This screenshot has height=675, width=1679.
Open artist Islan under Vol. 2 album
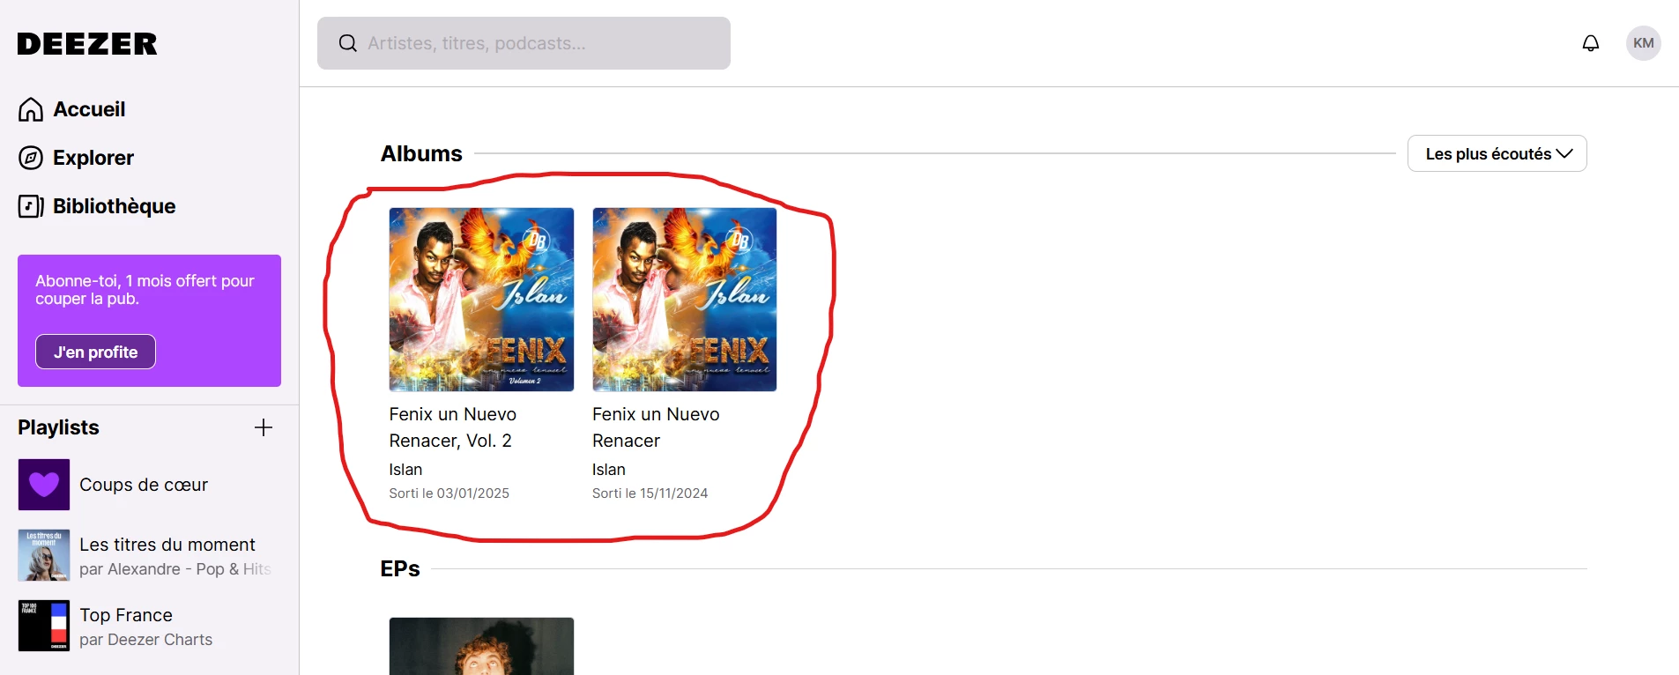click(x=405, y=470)
